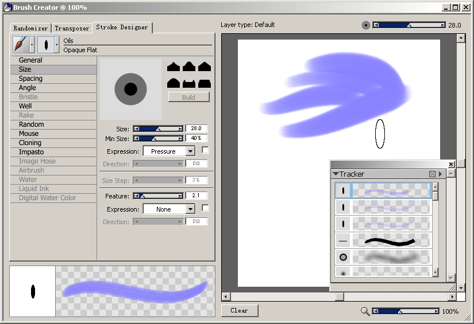Select the Opaque Flat variant icon
This screenshot has height=324, width=474.
point(45,45)
